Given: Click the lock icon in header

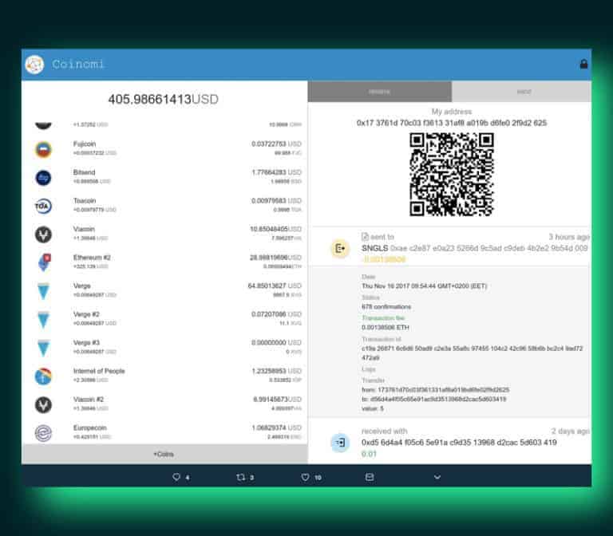Looking at the screenshot, I should click(583, 64).
